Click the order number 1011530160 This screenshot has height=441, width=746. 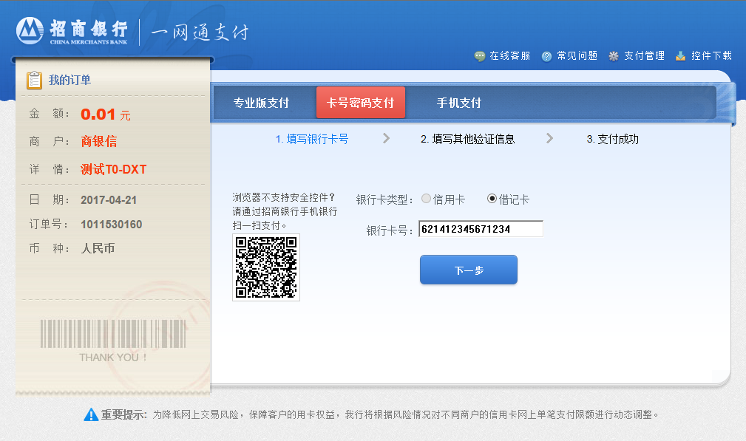[x=112, y=225]
